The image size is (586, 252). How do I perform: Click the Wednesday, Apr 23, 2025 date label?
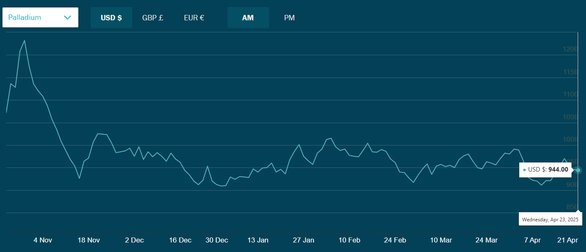(x=550, y=219)
